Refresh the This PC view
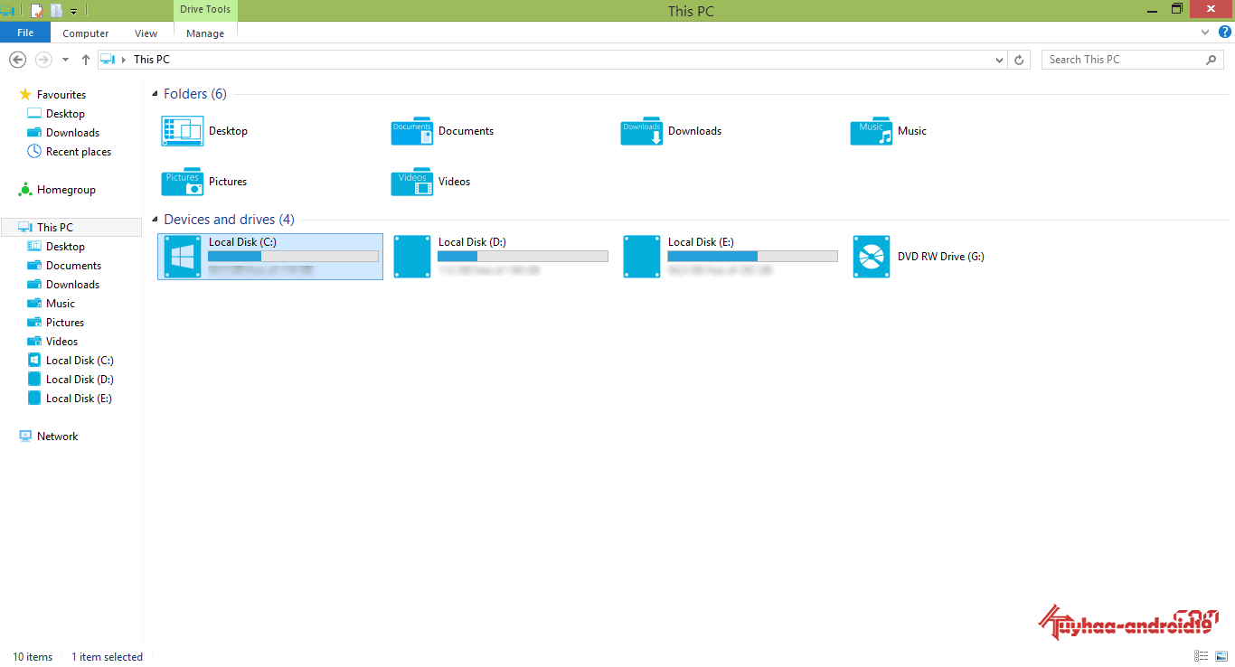1235x667 pixels. tap(1020, 60)
